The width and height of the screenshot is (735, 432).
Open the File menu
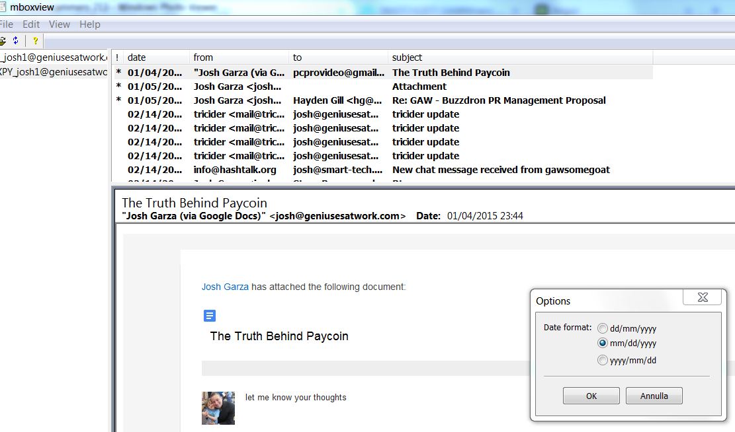[x=7, y=24]
